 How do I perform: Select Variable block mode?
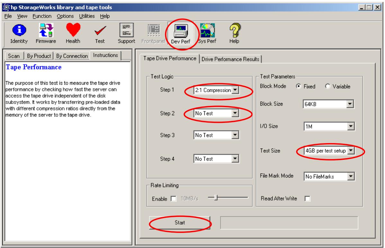pyautogui.click(x=327, y=86)
